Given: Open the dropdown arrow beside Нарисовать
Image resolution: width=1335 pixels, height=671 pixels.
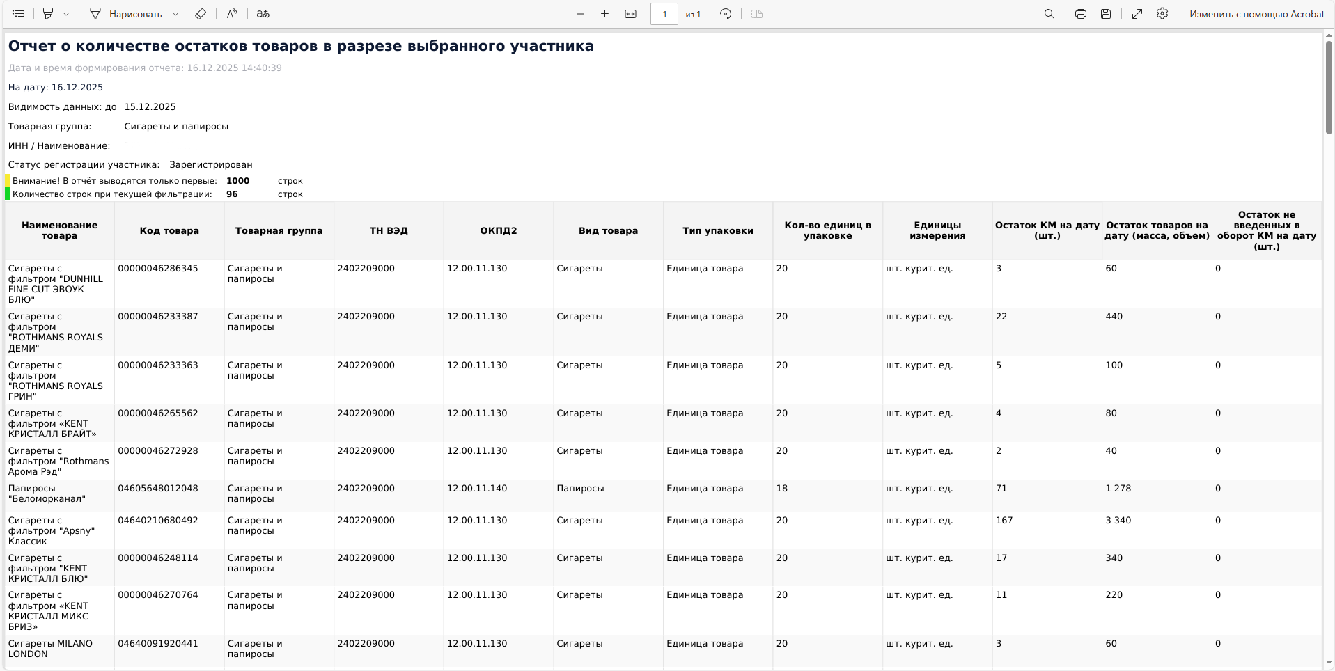Looking at the screenshot, I should coord(175,14).
